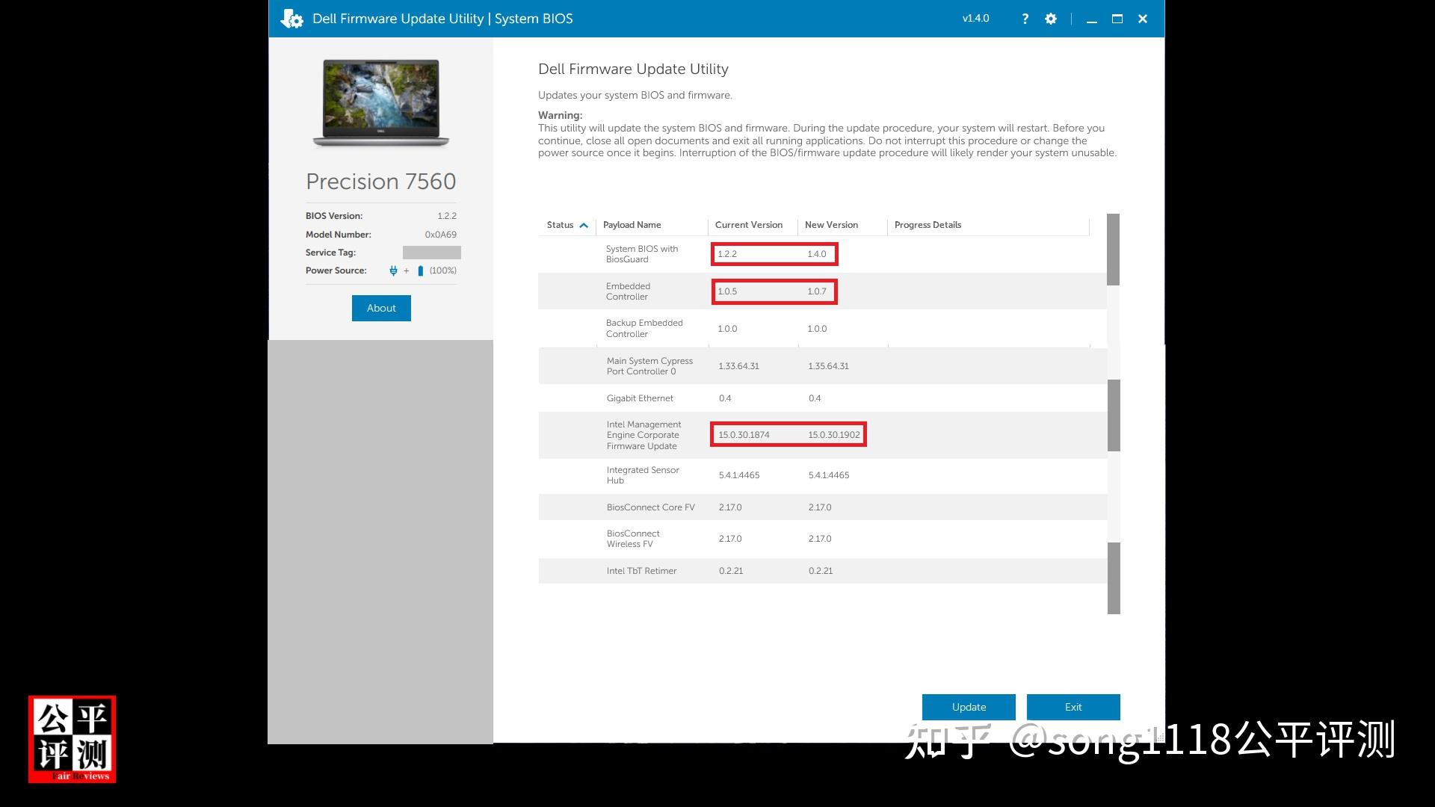Click the New Version column header
This screenshot has width=1435, height=807.
tap(831, 225)
